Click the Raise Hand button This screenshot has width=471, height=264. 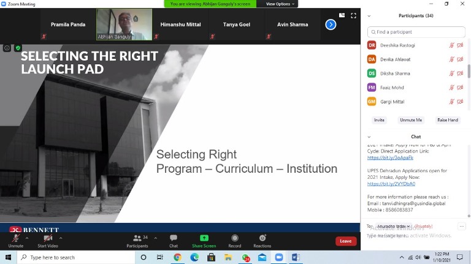click(x=447, y=120)
